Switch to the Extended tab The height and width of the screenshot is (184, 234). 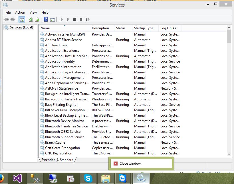pyautogui.click(x=48, y=160)
